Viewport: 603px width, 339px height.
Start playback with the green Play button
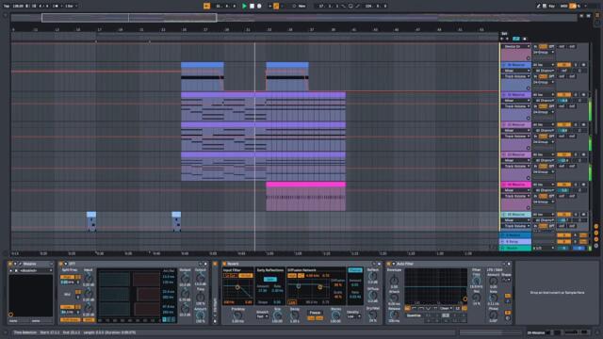[244, 6]
